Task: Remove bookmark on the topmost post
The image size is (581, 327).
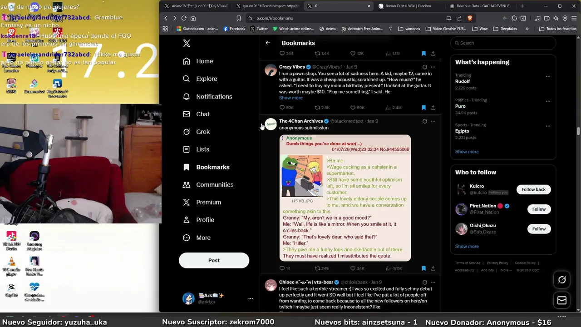Action: coord(423,53)
